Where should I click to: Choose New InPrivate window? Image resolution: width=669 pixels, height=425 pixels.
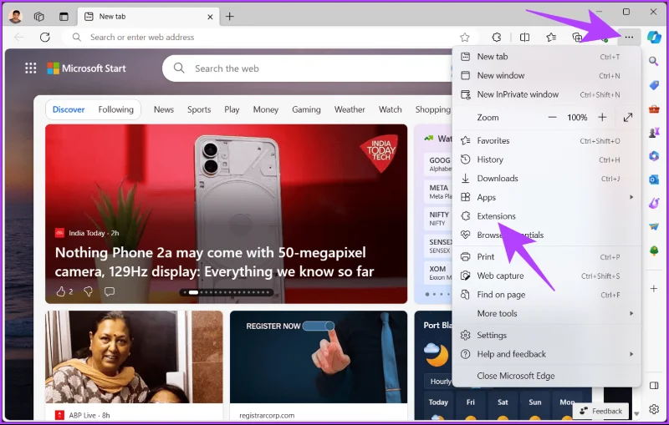pos(547,94)
